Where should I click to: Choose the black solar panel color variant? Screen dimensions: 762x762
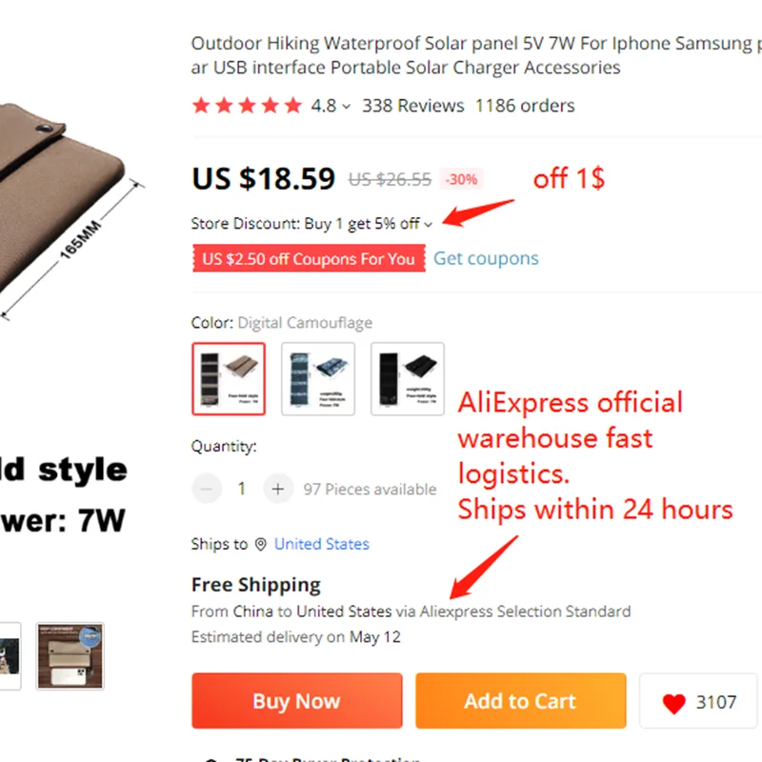(408, 378)
